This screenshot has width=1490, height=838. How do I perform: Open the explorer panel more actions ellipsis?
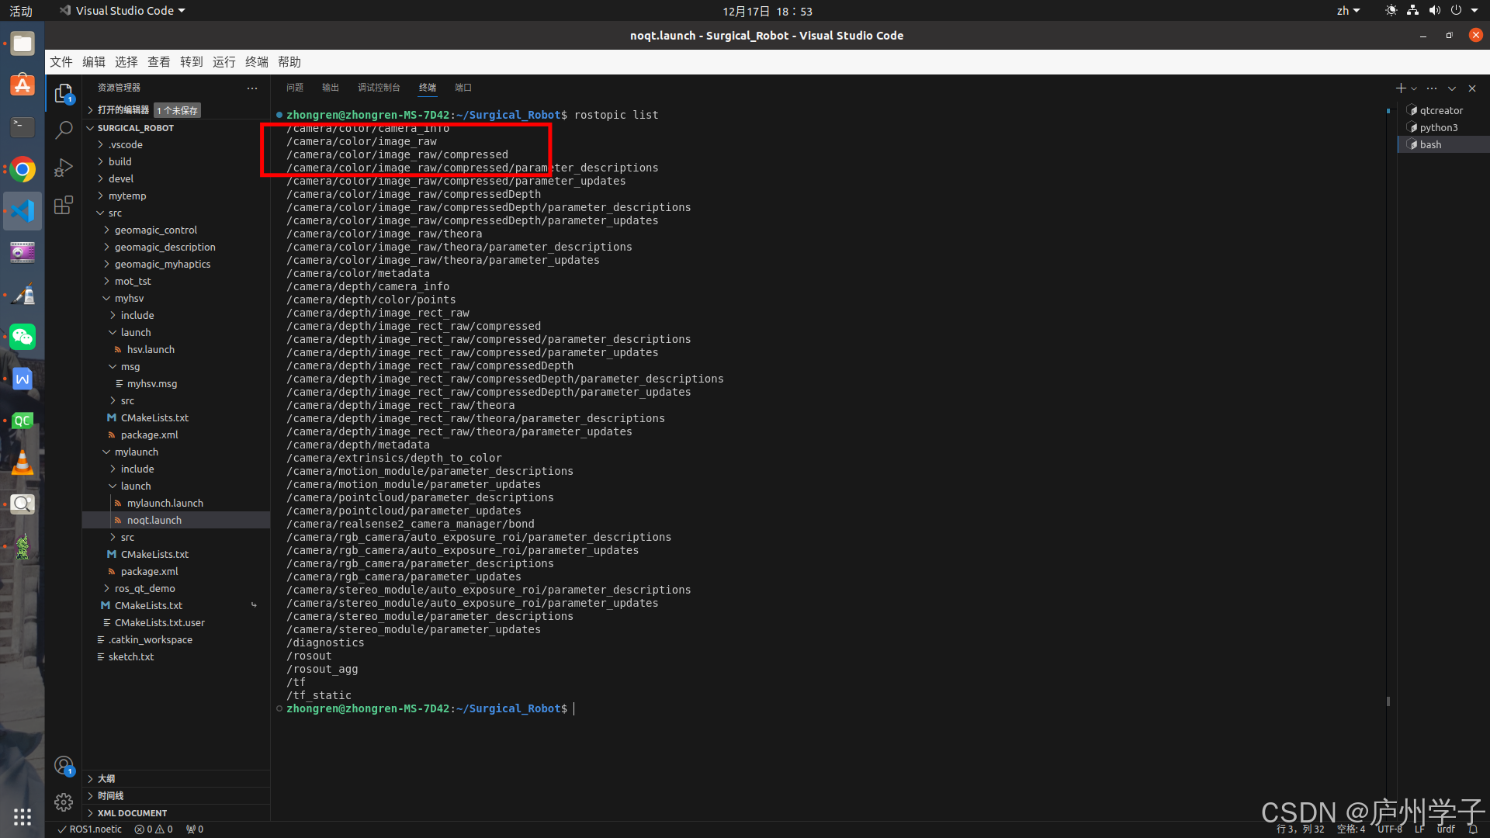pos(252,88)
